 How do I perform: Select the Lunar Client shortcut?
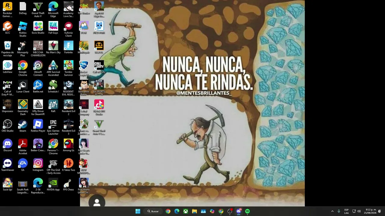point(23,87)
